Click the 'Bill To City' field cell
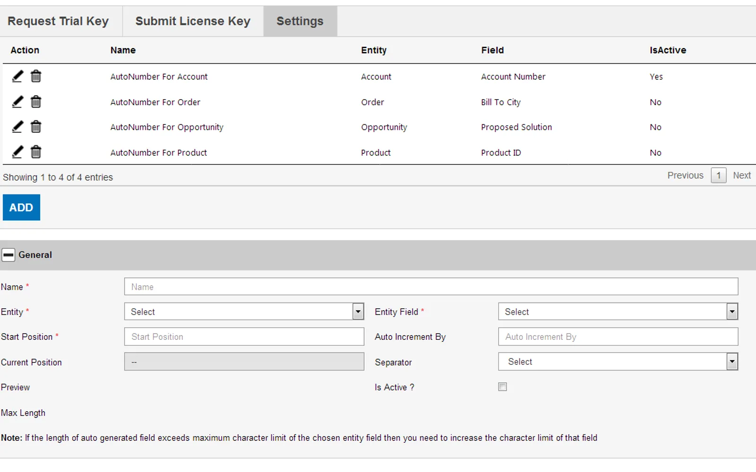 pyautogui.click(x=501, y=102)
